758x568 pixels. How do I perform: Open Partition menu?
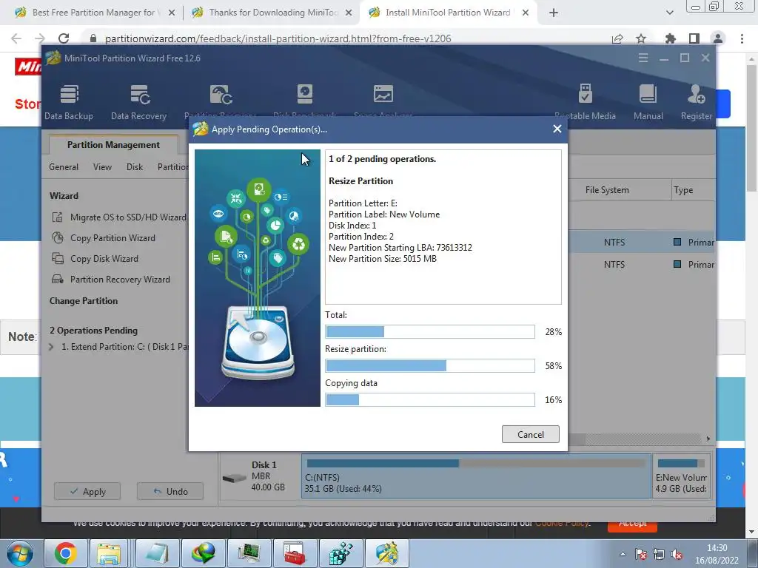(x=172, y=167)
